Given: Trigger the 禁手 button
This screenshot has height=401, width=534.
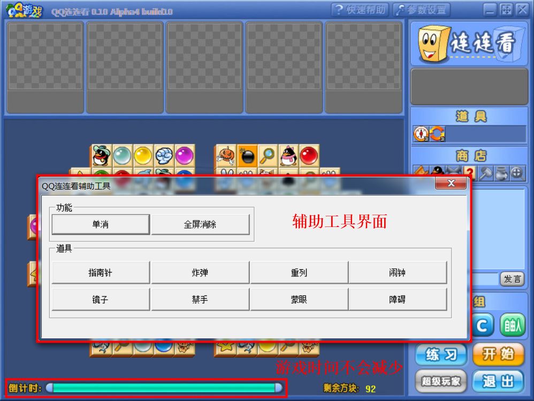Looking at the screenshot, I should pyautogui.click(x=200, y=299).
